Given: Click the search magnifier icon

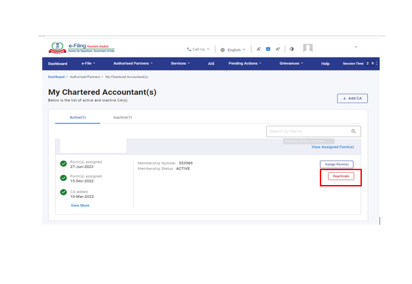Looking at the screenshot, I should pyautogui.click(x=353, y=131).
